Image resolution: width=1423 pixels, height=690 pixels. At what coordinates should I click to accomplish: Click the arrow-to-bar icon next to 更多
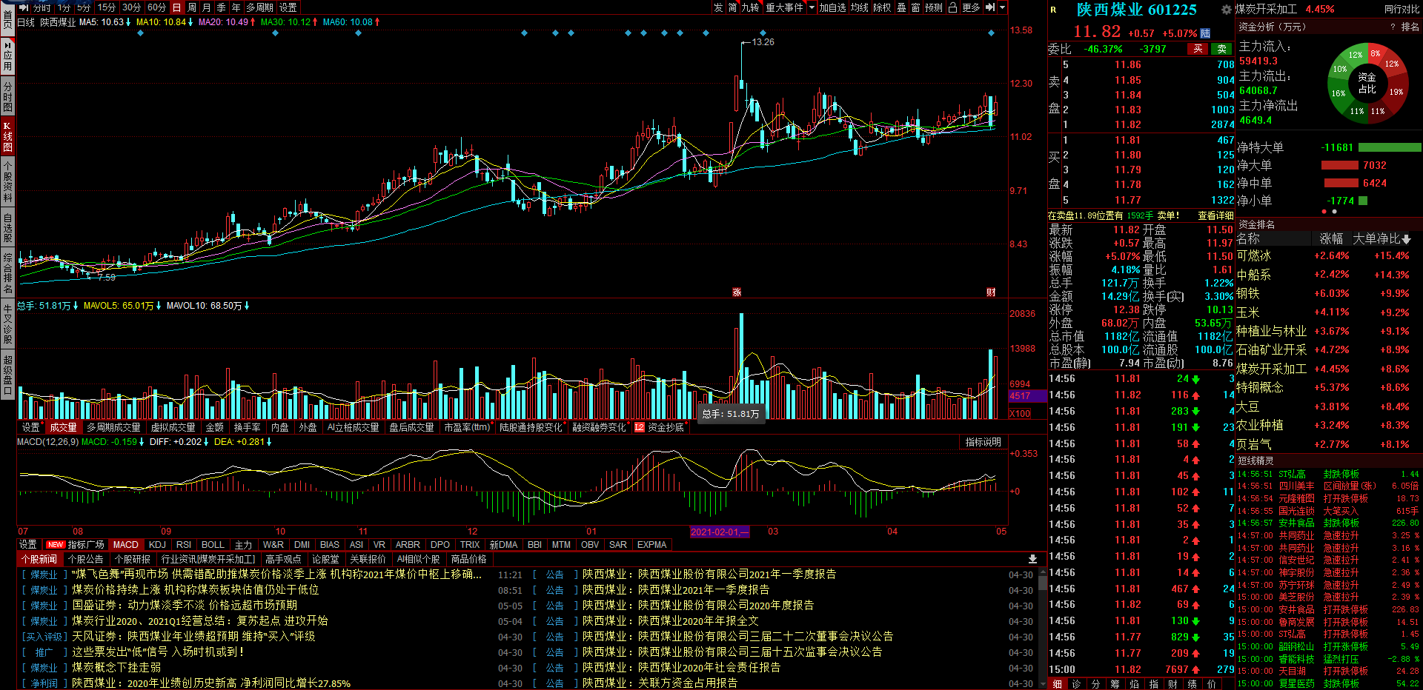[989, 7]
